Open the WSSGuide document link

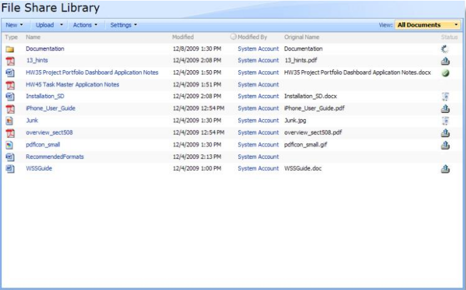[x=39, y=168]
